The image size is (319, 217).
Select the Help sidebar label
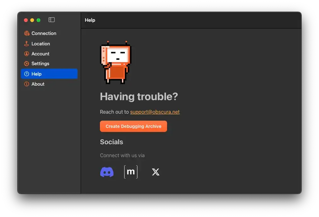point(37,74)
